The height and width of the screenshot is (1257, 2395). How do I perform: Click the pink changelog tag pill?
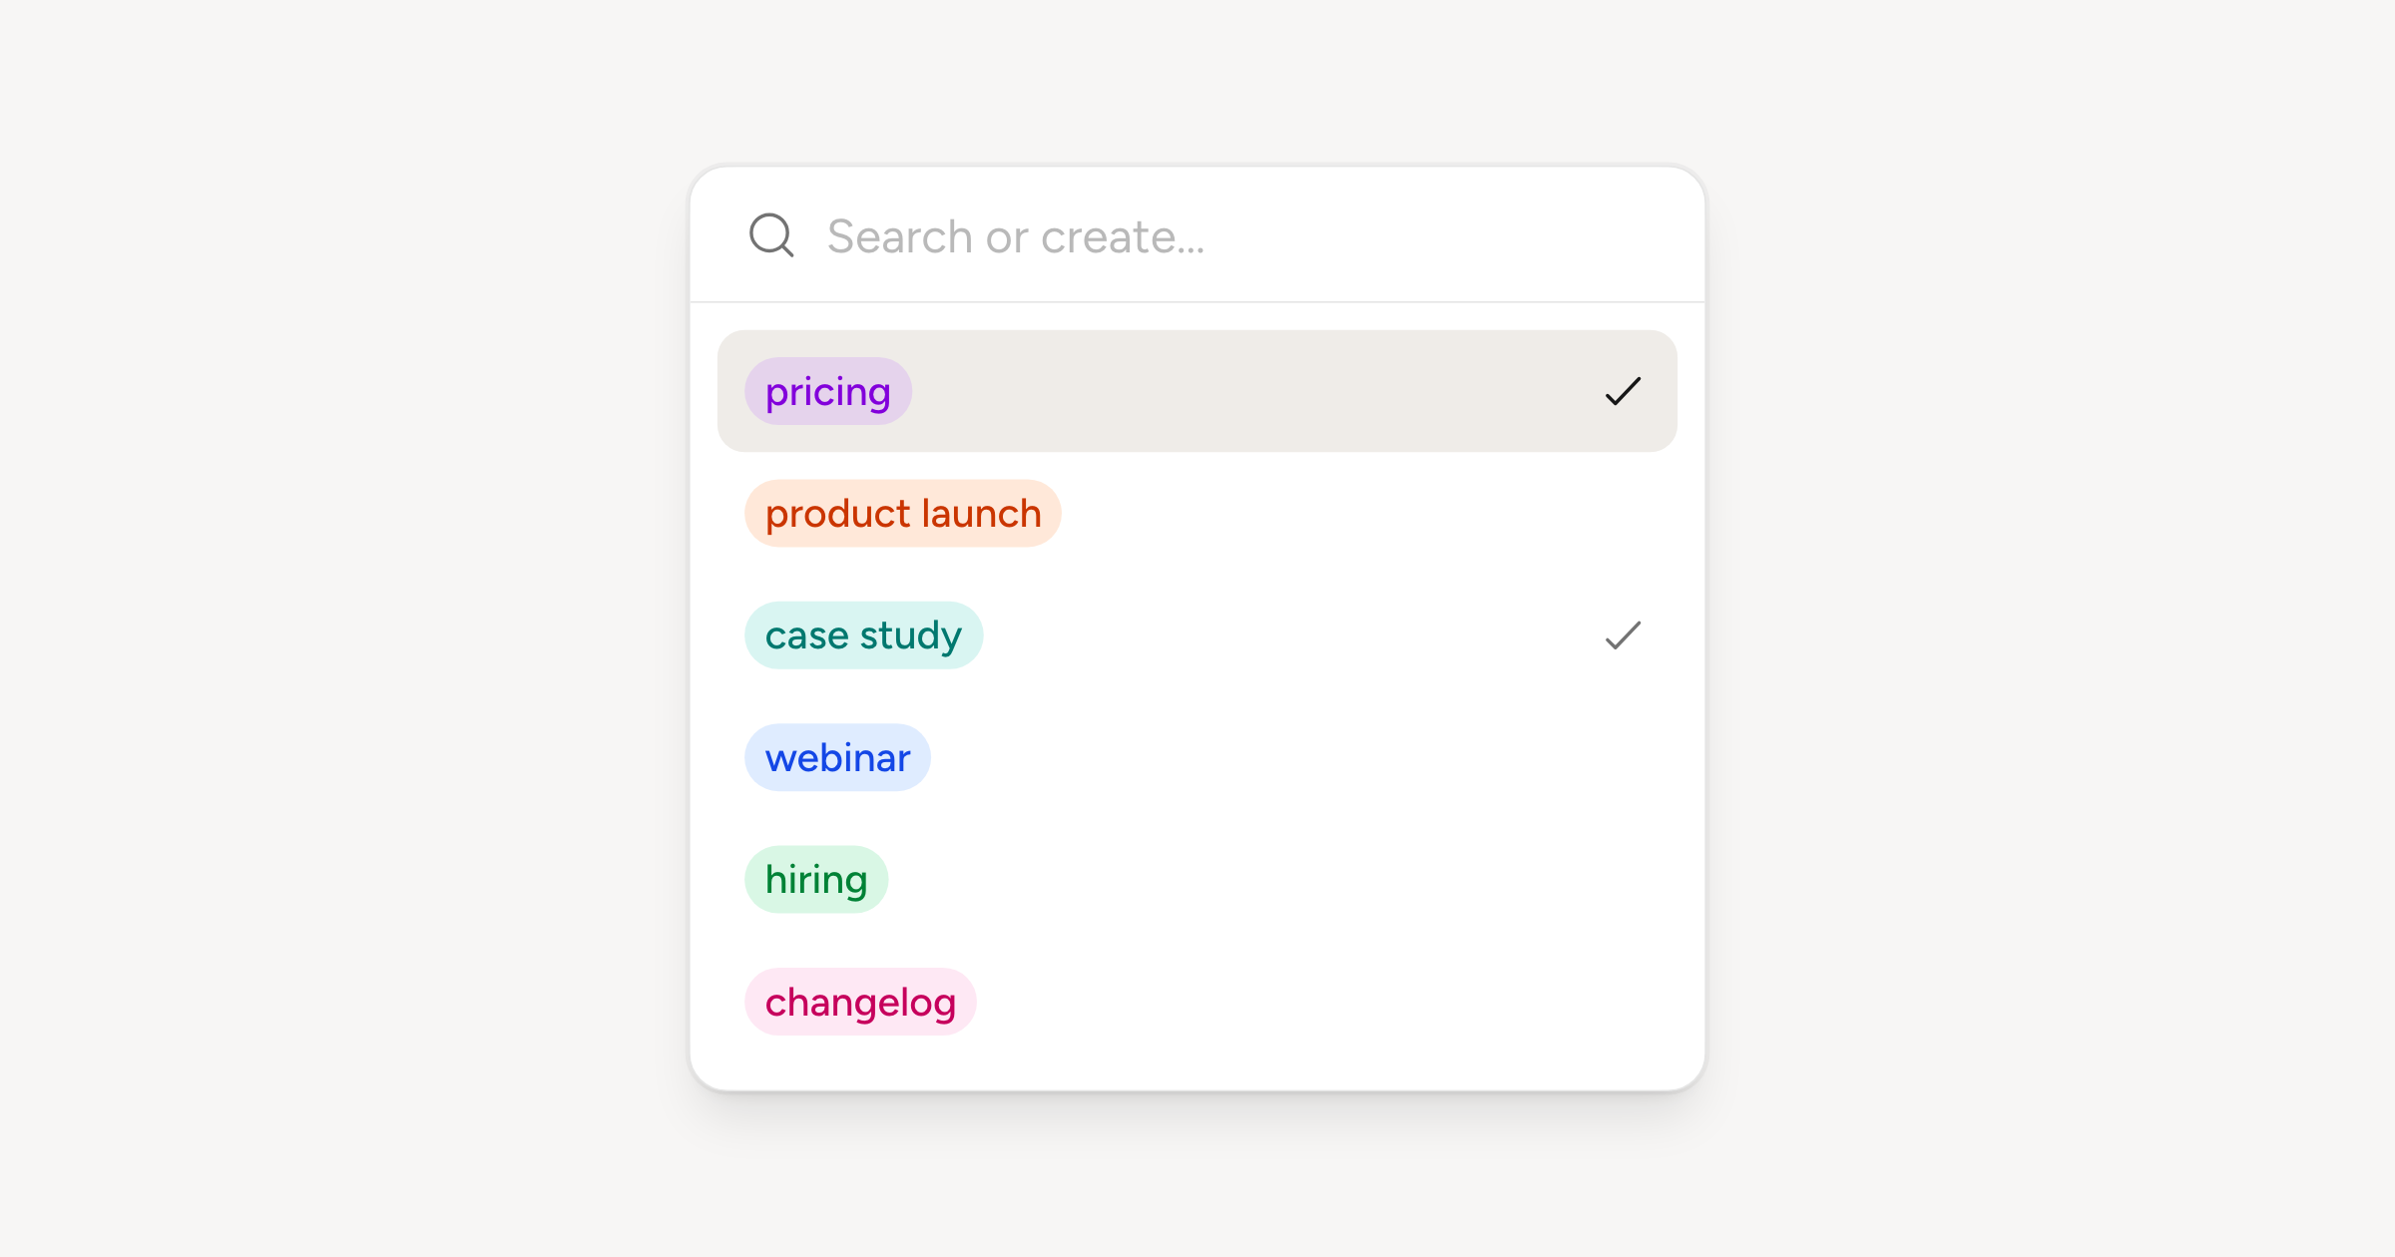[860, 1002]
